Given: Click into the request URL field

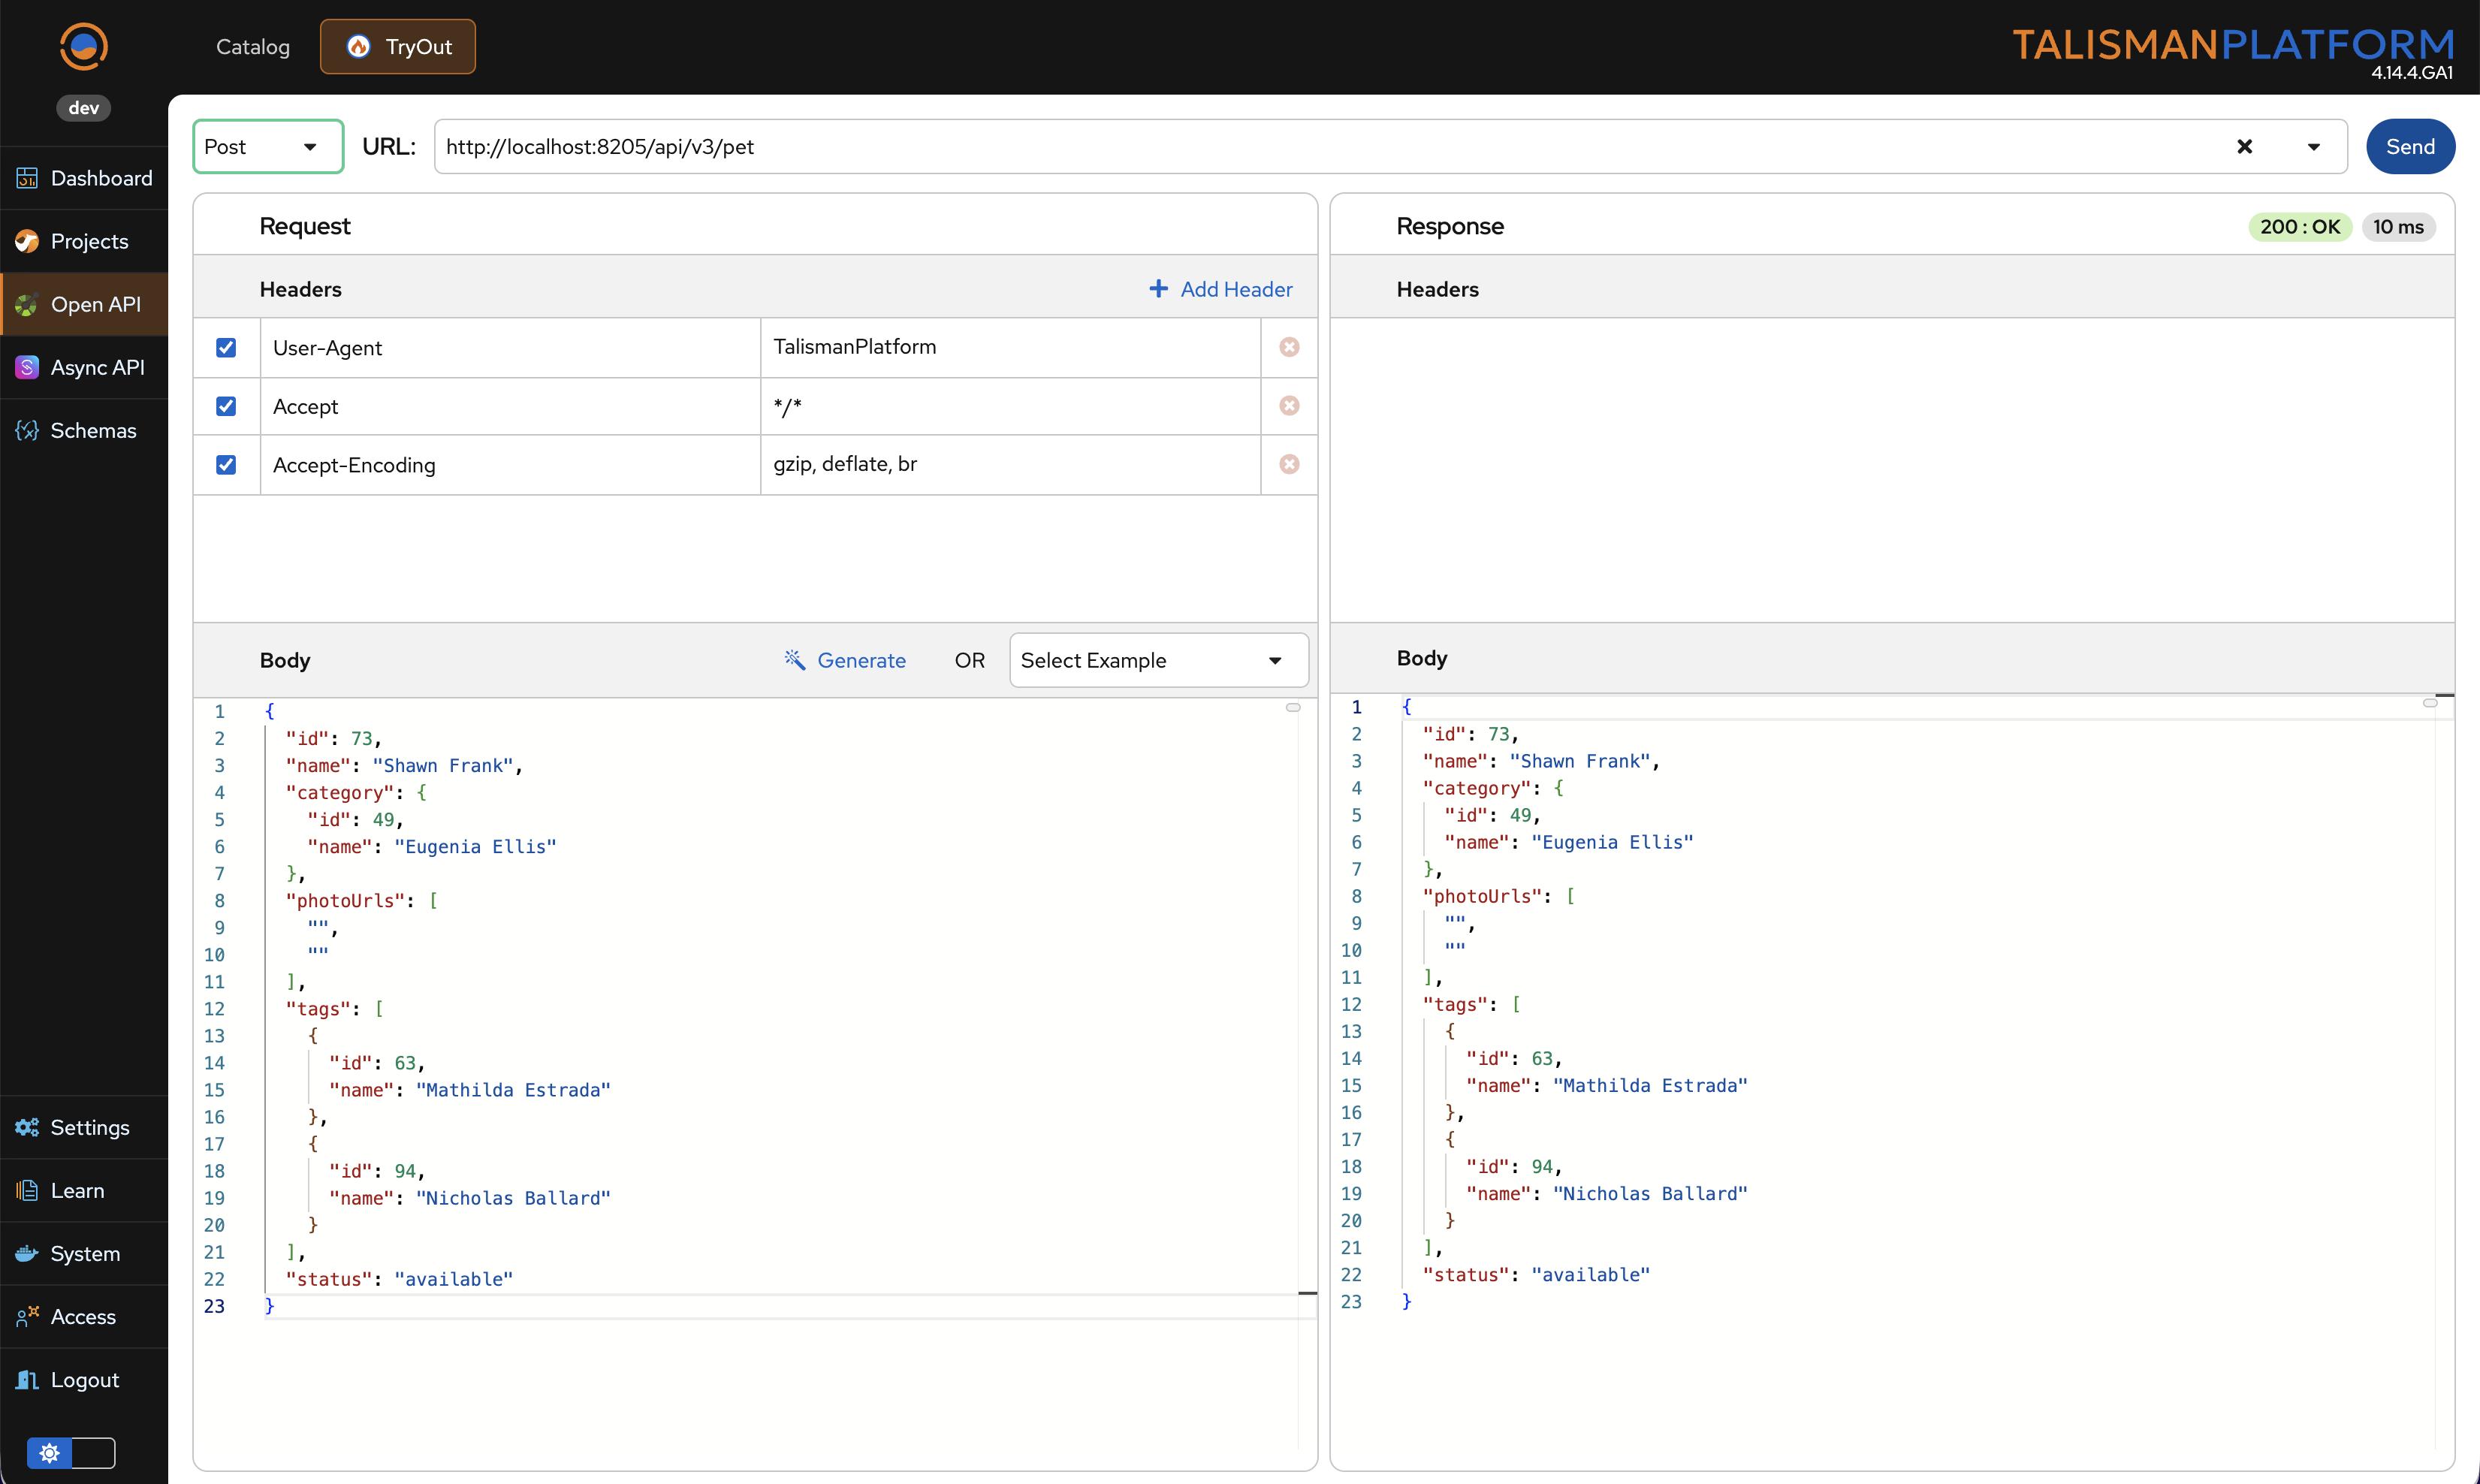Looking at the screenshot, I should tap(1300, 147).
